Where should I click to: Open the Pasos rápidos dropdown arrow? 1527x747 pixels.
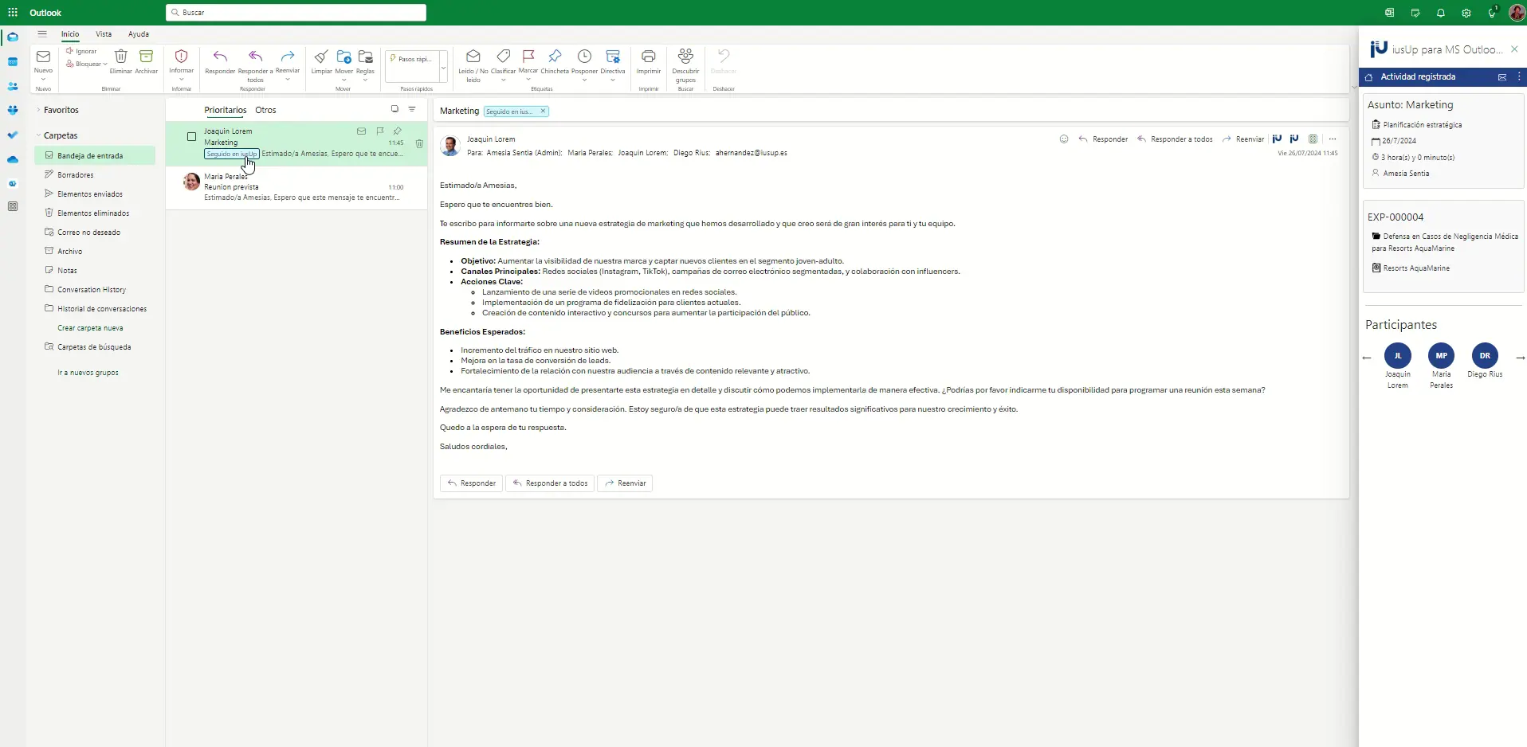coord(443,68)
